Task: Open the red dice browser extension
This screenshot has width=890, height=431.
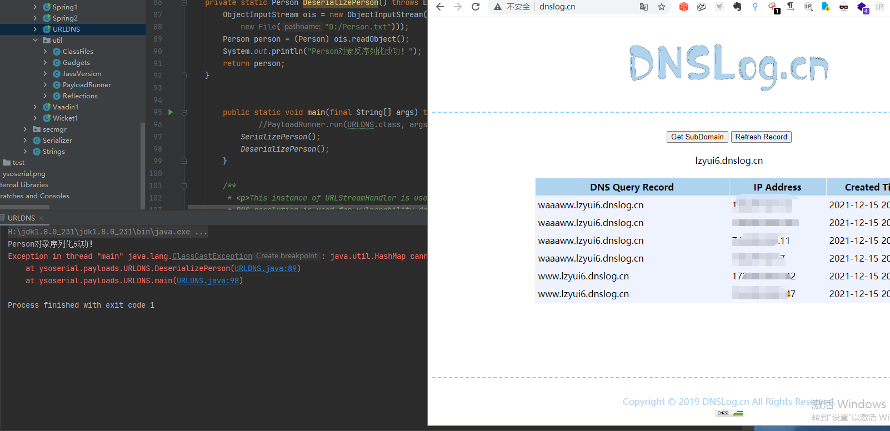Action: point(684,7)
